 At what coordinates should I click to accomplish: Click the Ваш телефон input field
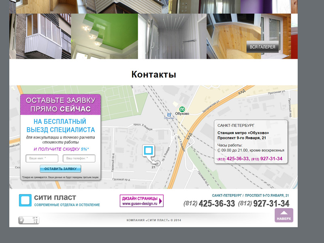(x=79, y=158)
